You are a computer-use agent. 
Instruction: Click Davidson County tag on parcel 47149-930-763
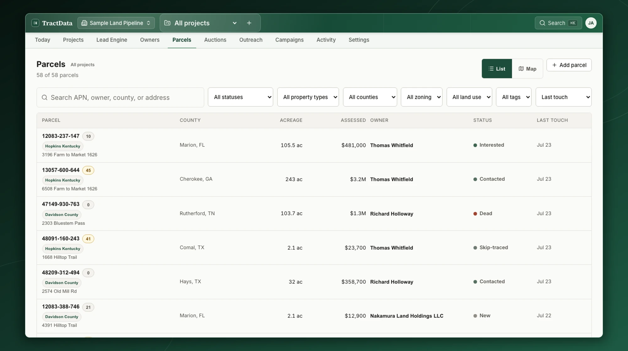click(x=62, y=215)
